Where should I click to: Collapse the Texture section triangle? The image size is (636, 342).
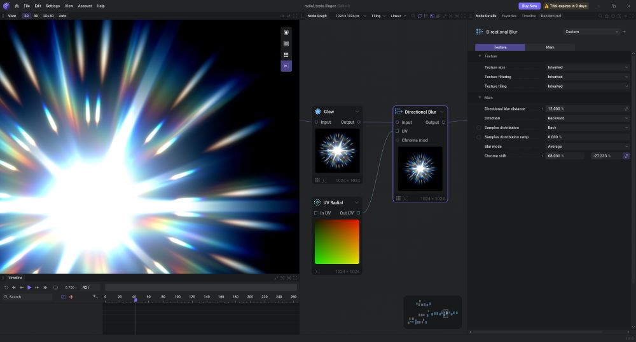[480, 56]
